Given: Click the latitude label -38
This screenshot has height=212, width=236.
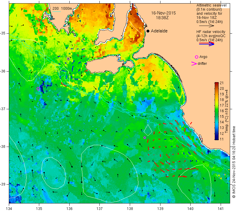Looking at the screenshot, I should click(3, 147).
